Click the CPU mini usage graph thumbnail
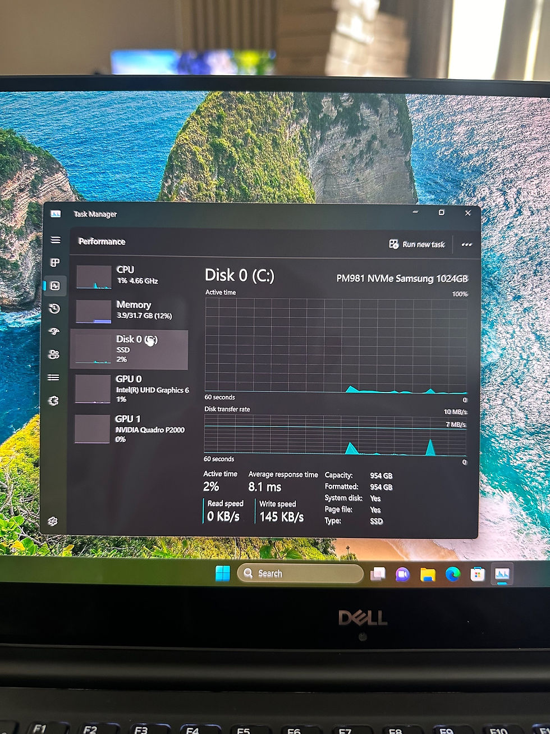 click(94, 277)
